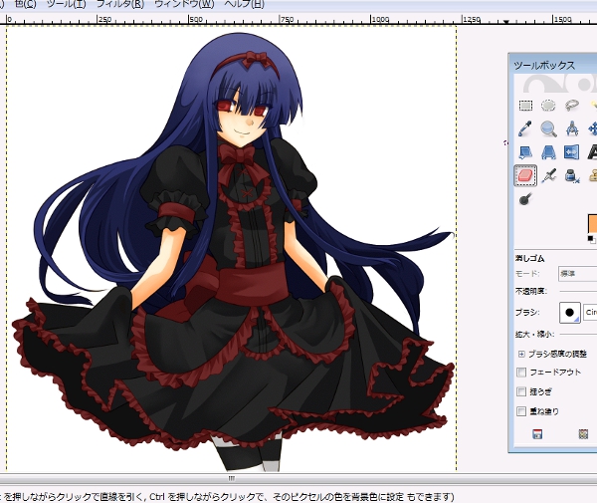The height and width of the screenshot is (503, 597).
Task: Select the Move tool
Action: click(x=593, y=128)
